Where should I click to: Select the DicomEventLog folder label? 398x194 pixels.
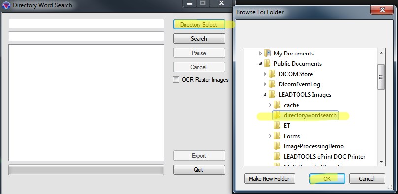click(299, 84)
